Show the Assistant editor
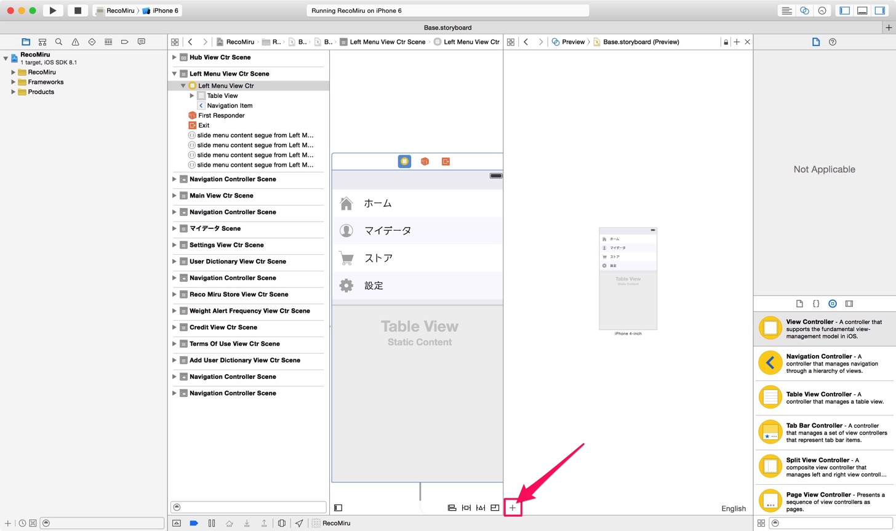Screen dimensions: 896x531 click(x=804, y=10)
